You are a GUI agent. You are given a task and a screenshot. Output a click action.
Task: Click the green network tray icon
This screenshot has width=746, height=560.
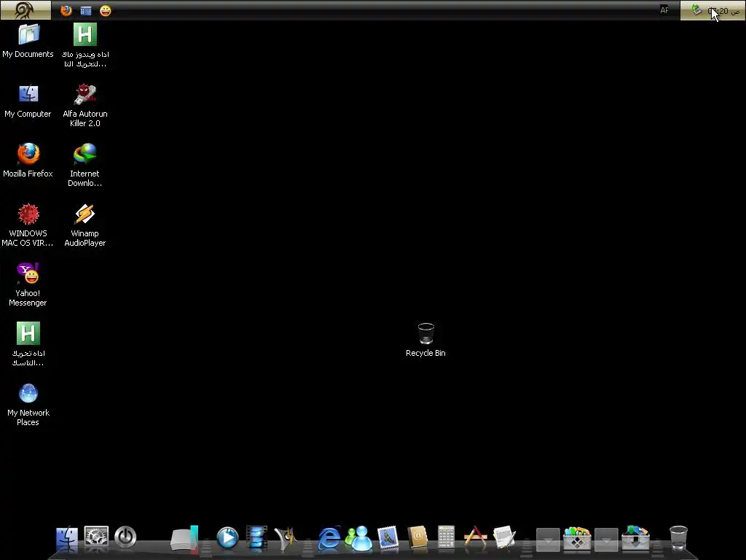pos(696,10)
